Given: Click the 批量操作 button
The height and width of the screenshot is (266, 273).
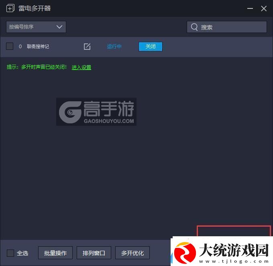Looking at the screenshot, I should [x=55, y=253].
